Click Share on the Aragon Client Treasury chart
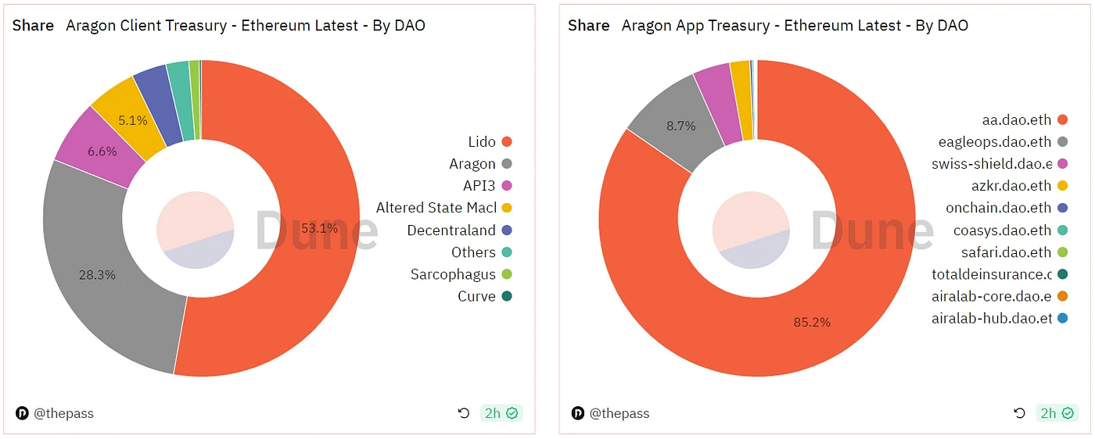 tap(33, 26)
